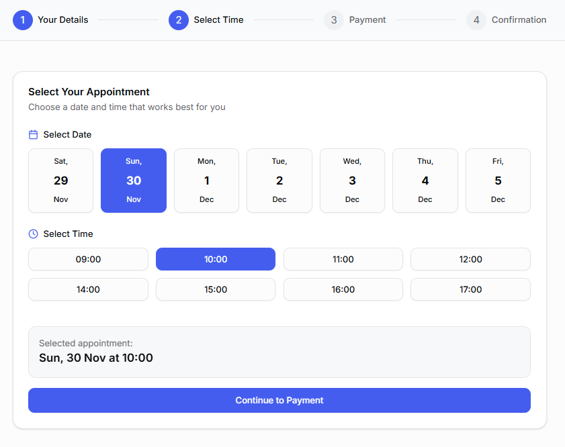Select the Wed 3 Dec date card
Viewport: 565px width, 447px height.
[352, 180]
